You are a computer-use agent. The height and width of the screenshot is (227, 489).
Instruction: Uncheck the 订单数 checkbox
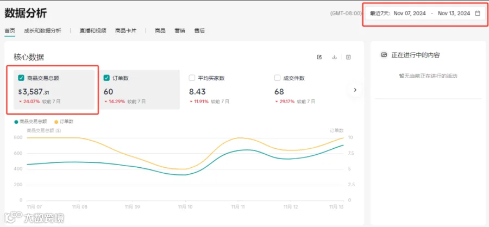(x=106, y=78)
